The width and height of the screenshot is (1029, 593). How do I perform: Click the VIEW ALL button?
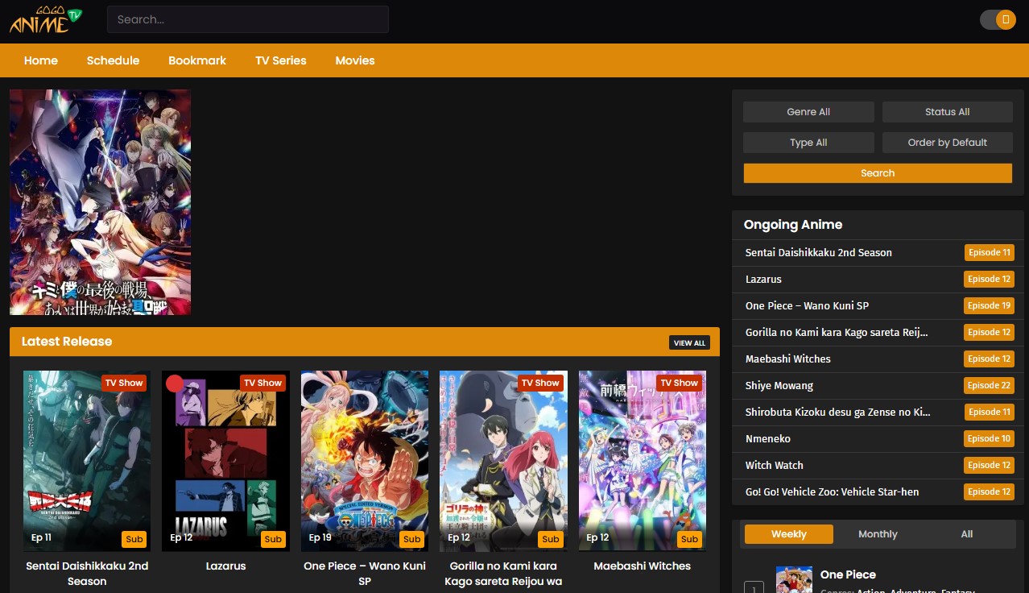pyautogui.click(x=689, y=342)
